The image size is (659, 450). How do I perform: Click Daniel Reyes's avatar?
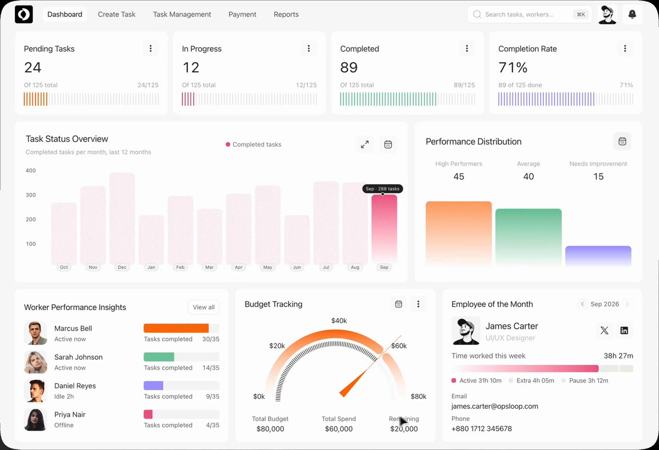pyautogui.click(x=36, y=391)
